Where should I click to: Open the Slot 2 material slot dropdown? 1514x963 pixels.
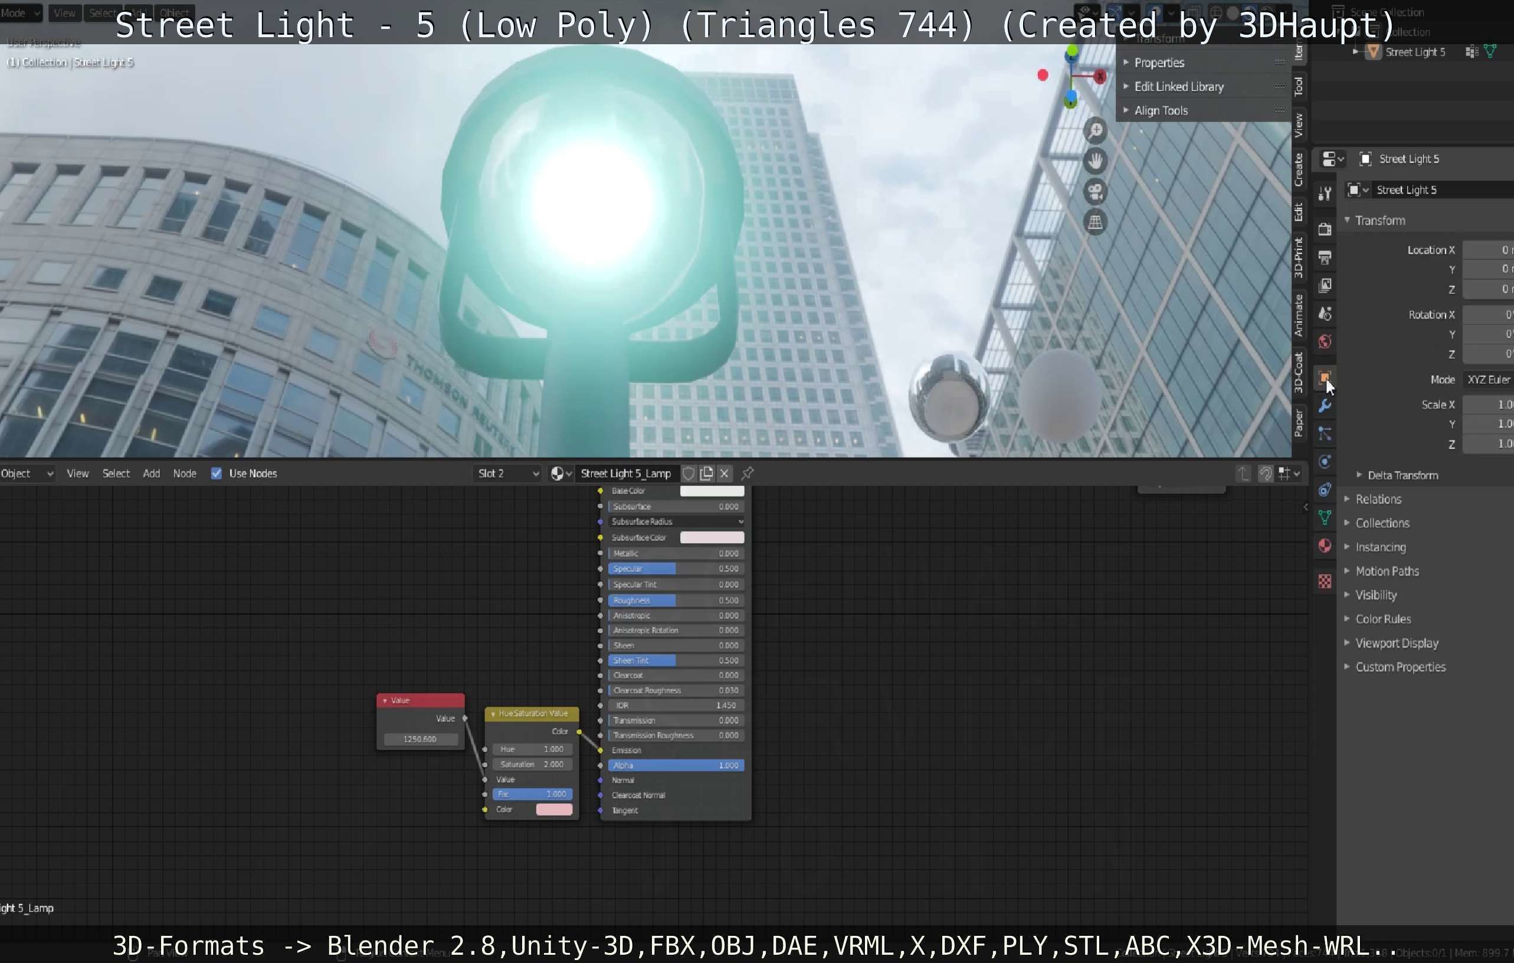coord(508,474)
